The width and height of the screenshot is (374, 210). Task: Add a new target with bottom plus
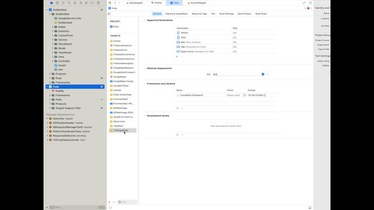pyautogui.click(x=109, y=202)
